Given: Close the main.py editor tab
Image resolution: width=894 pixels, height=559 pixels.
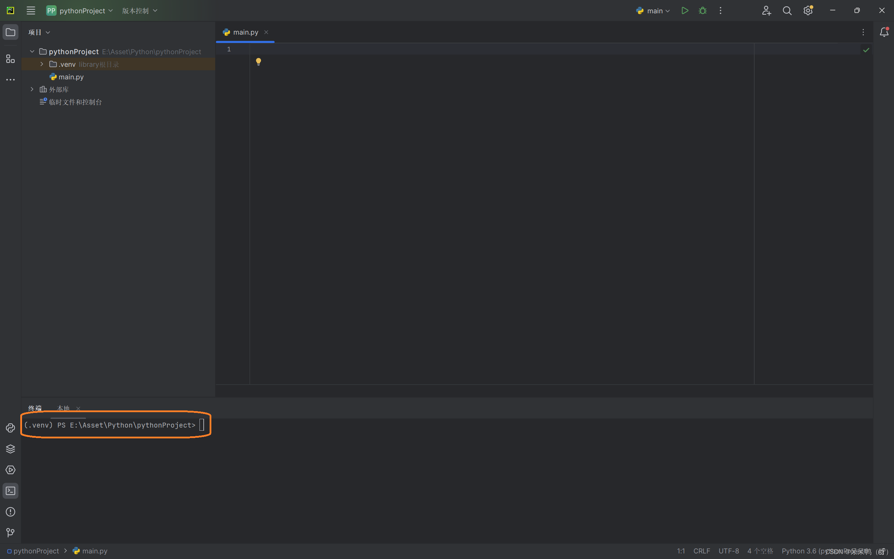Looking at the screenshot, I should coord(266,32).
